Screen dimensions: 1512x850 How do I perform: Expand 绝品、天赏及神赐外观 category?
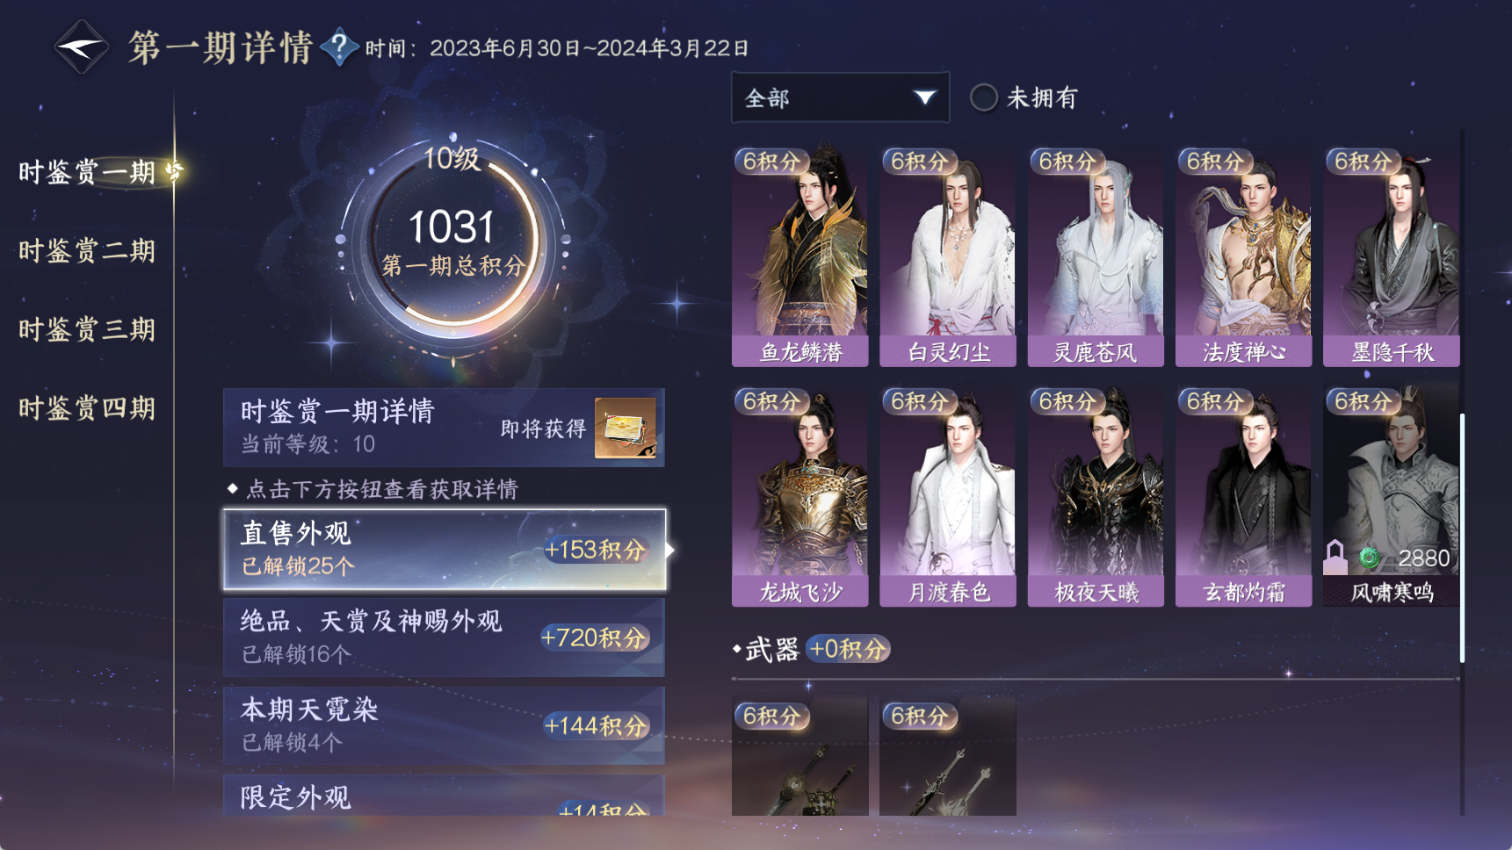coord(444,637)
